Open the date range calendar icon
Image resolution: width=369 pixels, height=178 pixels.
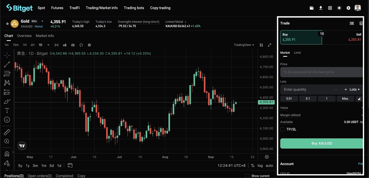70,165
